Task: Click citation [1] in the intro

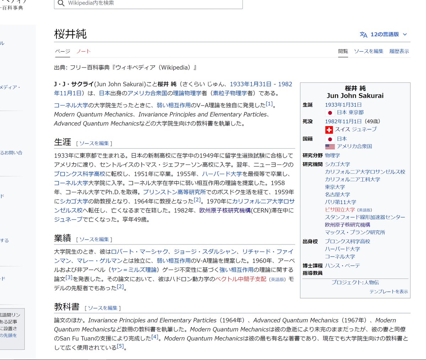Action: pos(269,104)
